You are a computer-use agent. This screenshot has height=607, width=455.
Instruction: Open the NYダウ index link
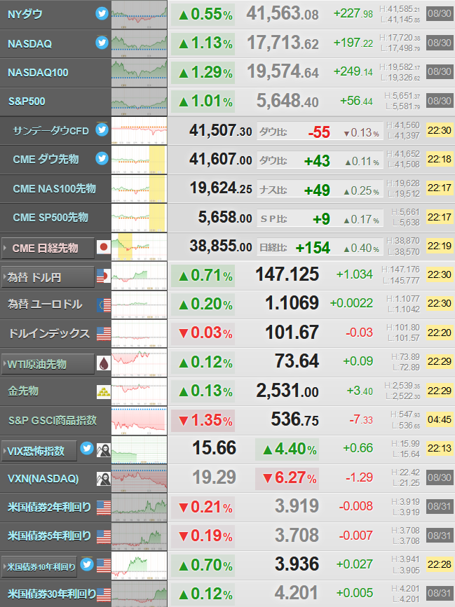click(x=25, y=14)
